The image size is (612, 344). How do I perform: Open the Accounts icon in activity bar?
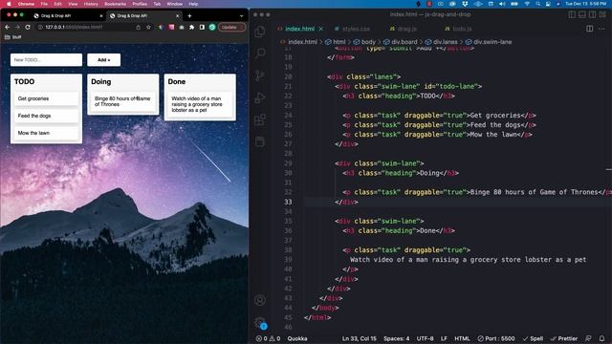pyautogui.click(x=260, y=300)
